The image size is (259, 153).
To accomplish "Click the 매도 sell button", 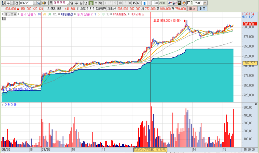I will 202,9.
